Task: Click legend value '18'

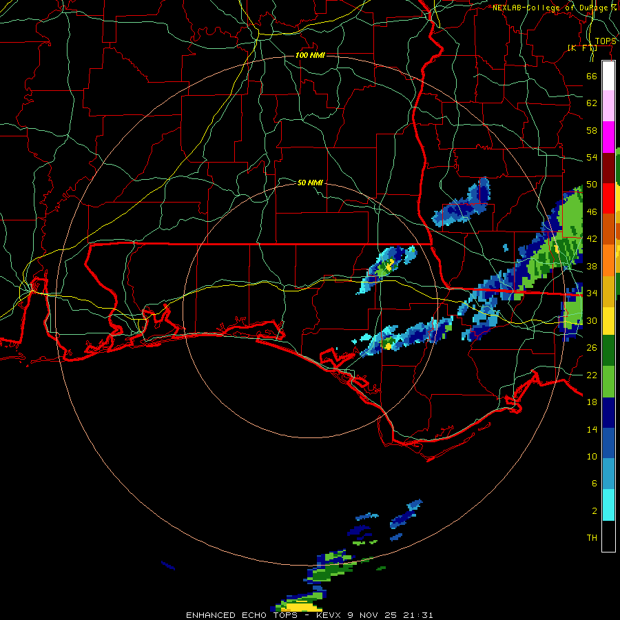Action: 592,402
